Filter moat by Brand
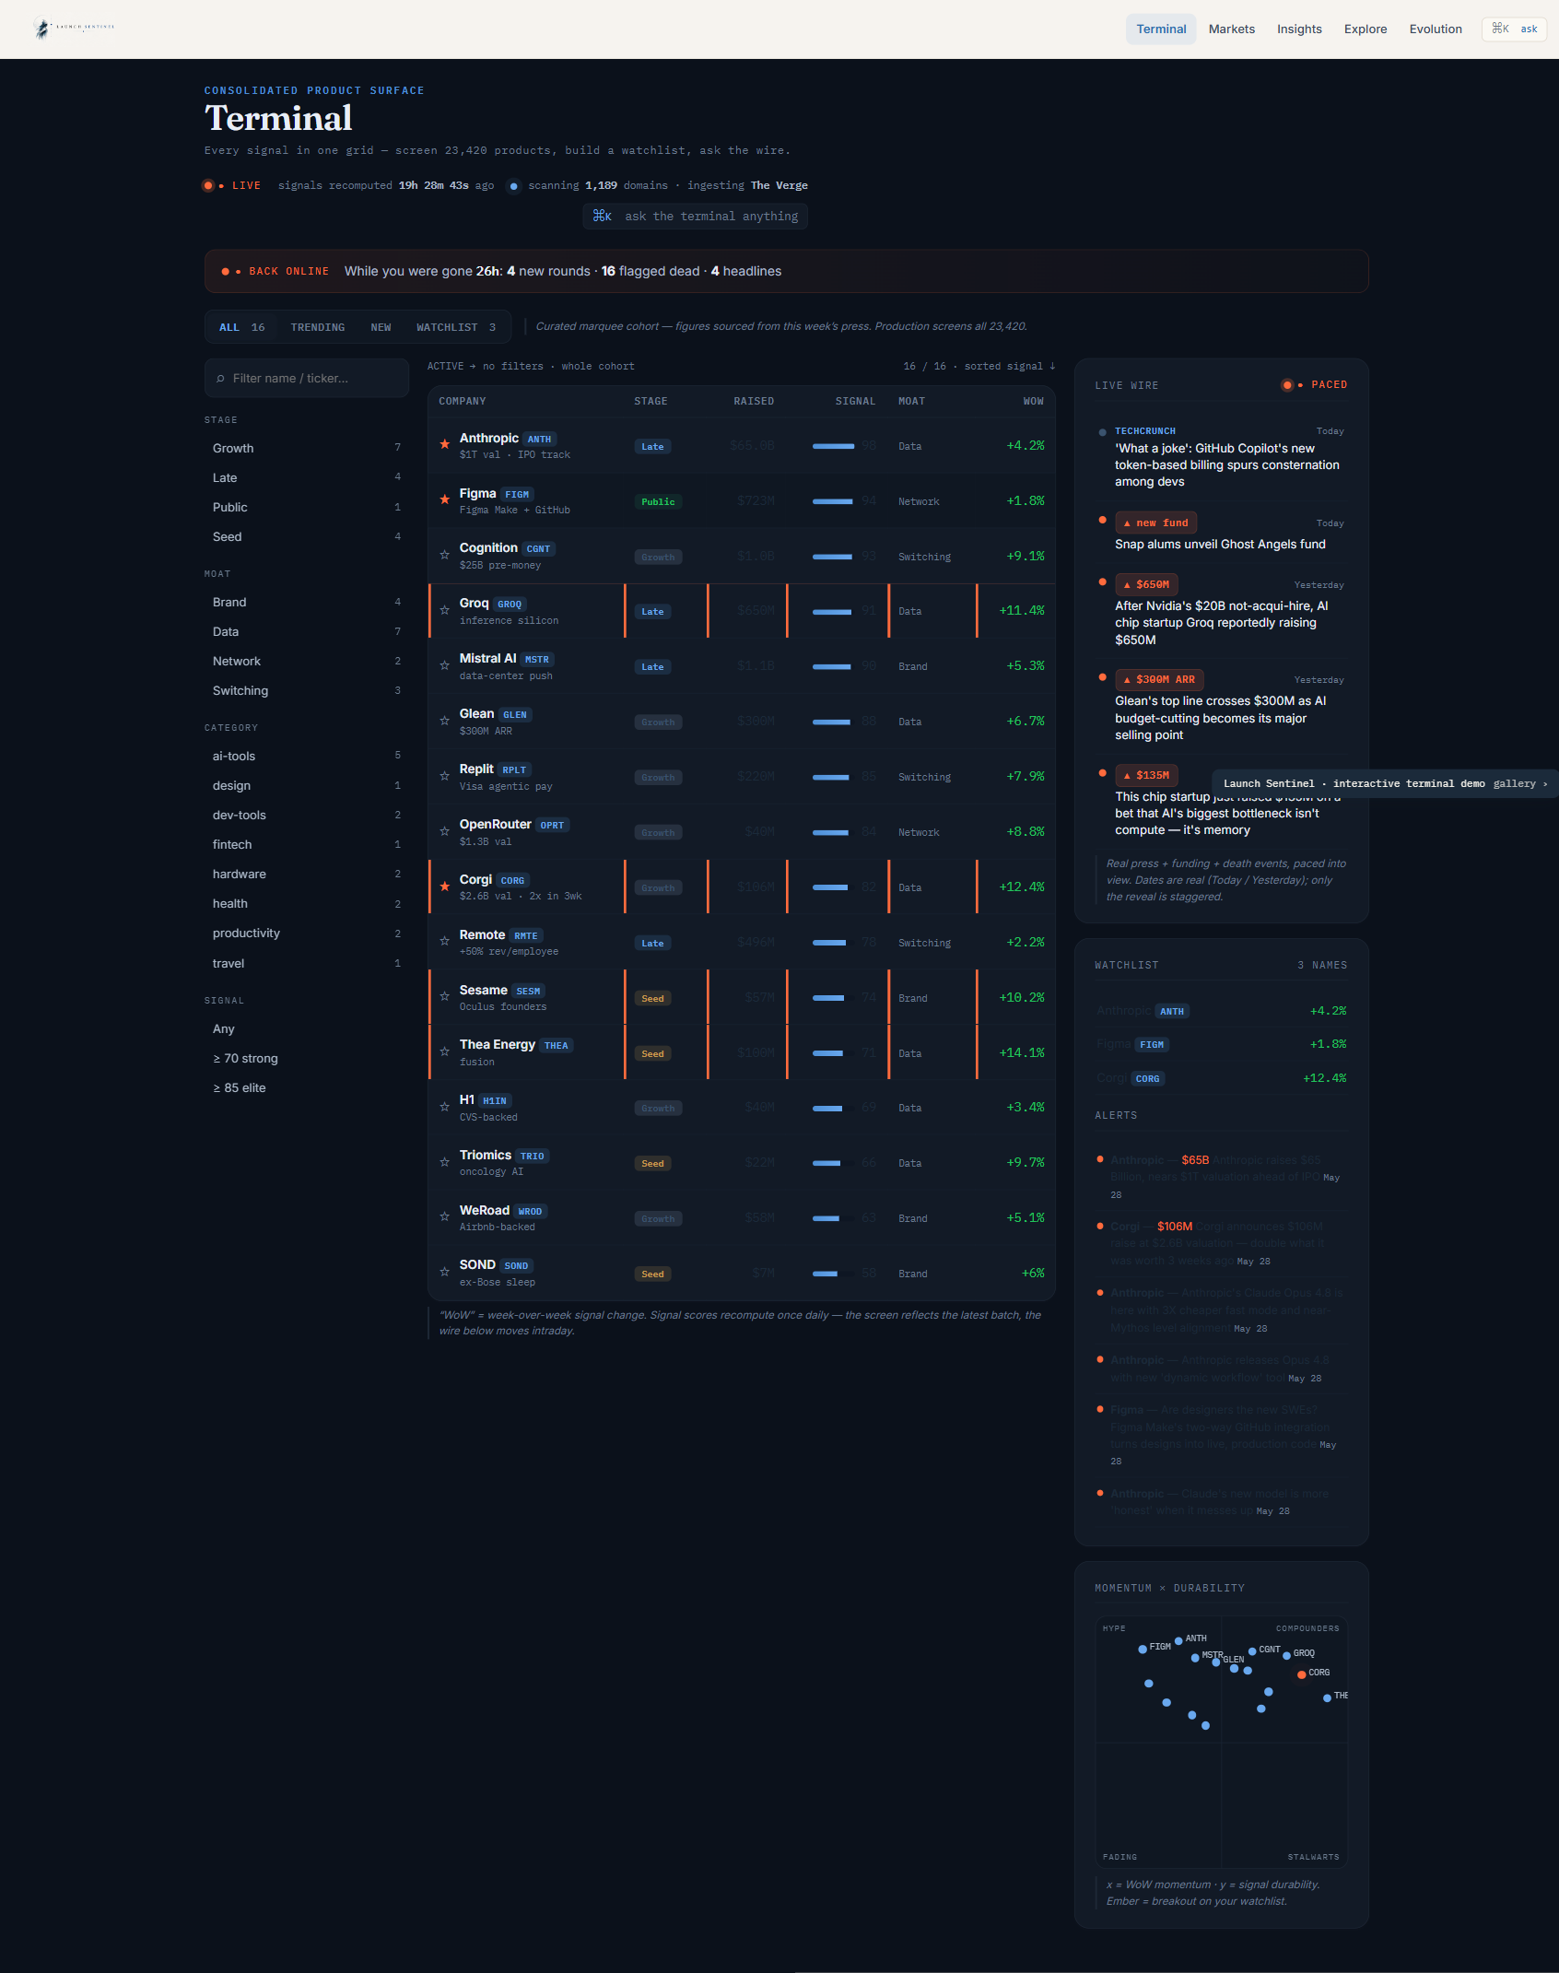1559x1973 pixels. click(x=307, y=602)
